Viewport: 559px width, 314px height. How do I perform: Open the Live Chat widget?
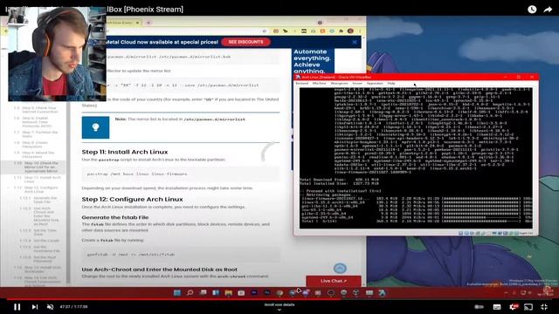pyautogui.click(x=334, y=281)
